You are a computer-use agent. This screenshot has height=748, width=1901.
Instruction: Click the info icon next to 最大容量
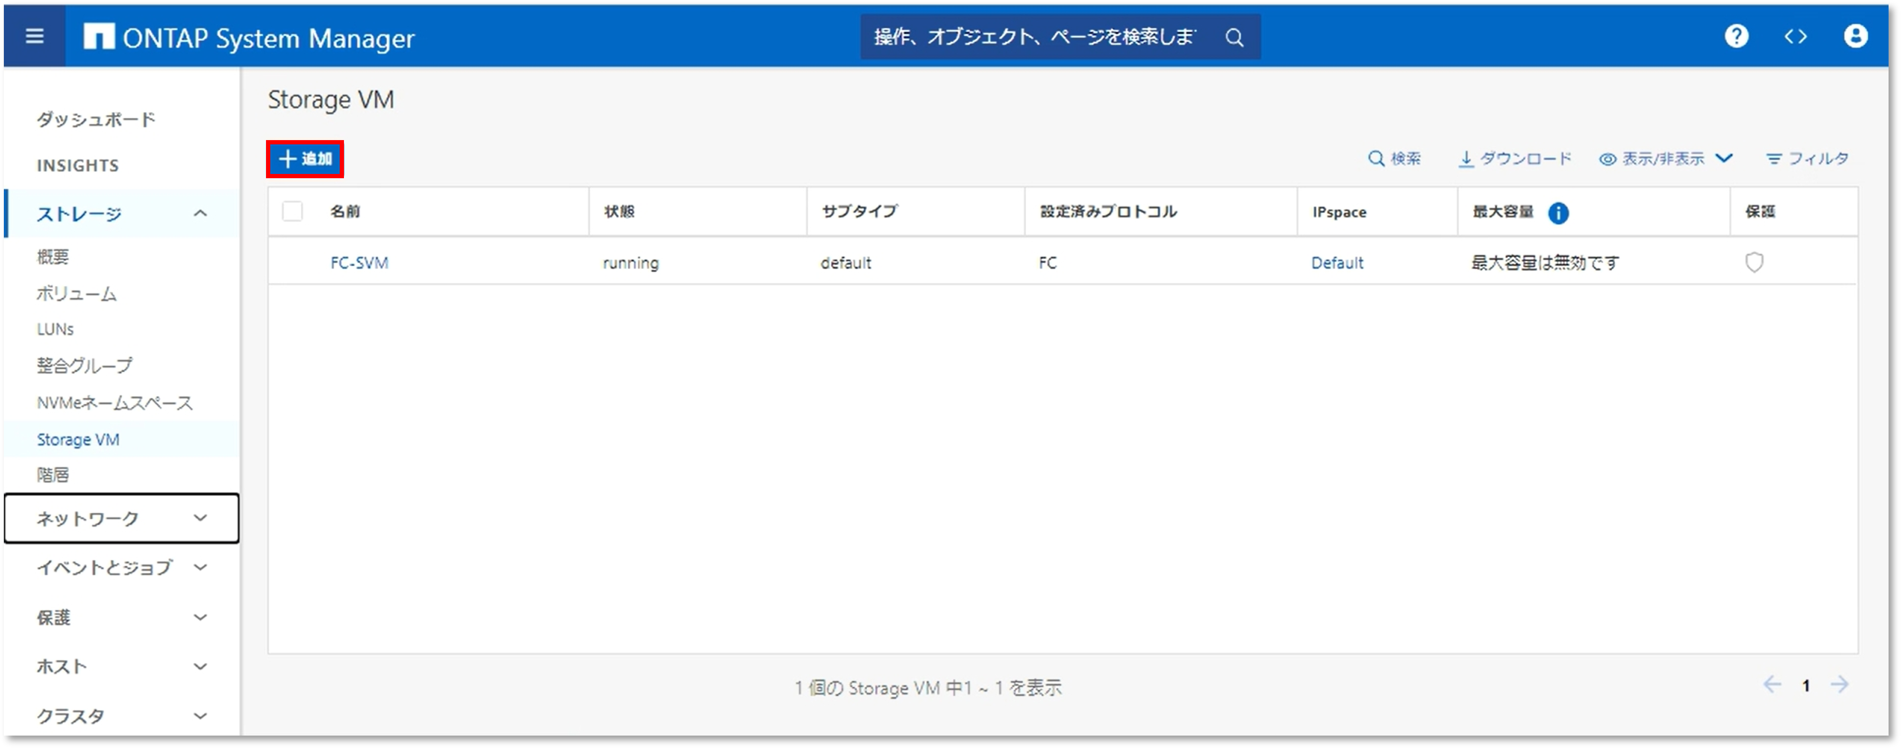coord(1558,212)
